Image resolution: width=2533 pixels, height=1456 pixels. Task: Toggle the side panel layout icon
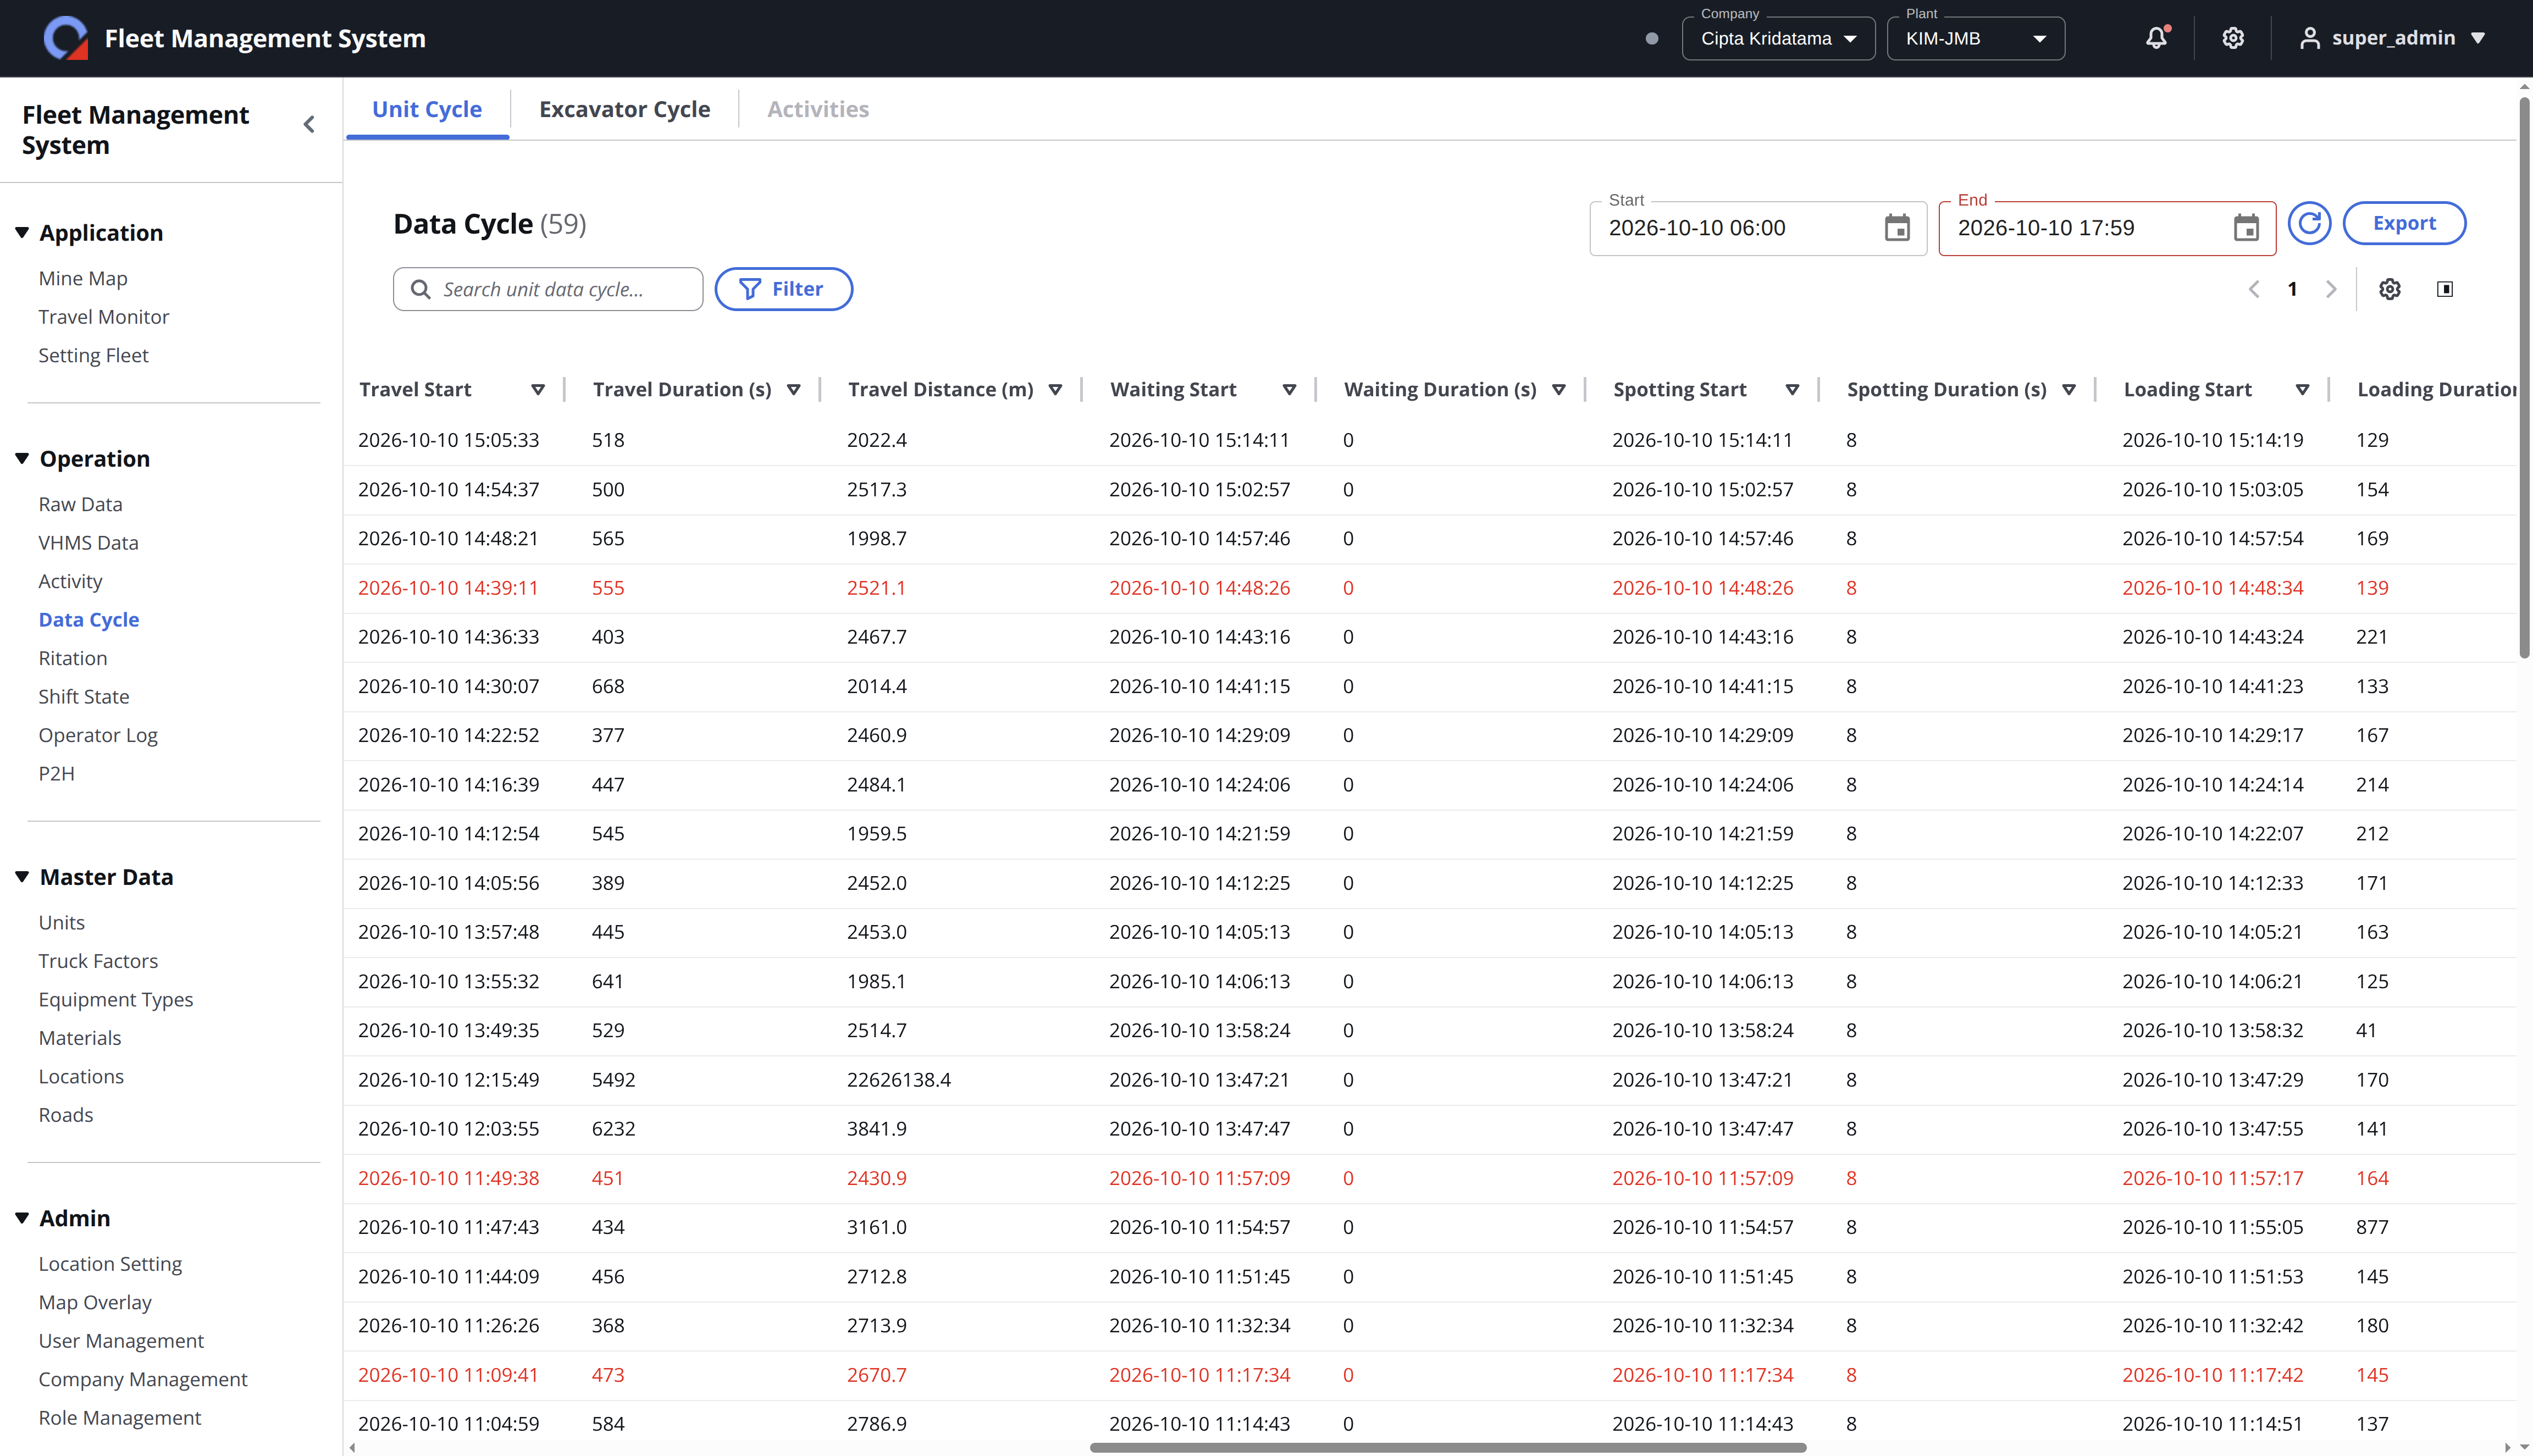(x=2445, y=289)
